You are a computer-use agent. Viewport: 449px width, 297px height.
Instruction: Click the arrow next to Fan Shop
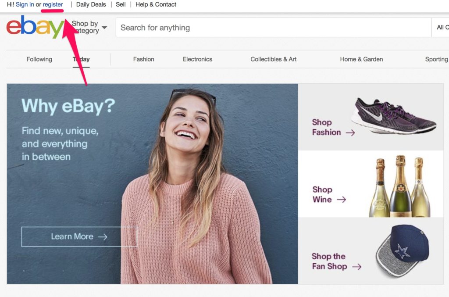click(356, 267)
